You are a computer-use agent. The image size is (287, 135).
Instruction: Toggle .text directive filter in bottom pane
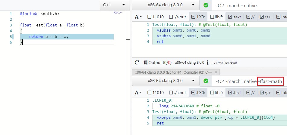tap(235, 93)
